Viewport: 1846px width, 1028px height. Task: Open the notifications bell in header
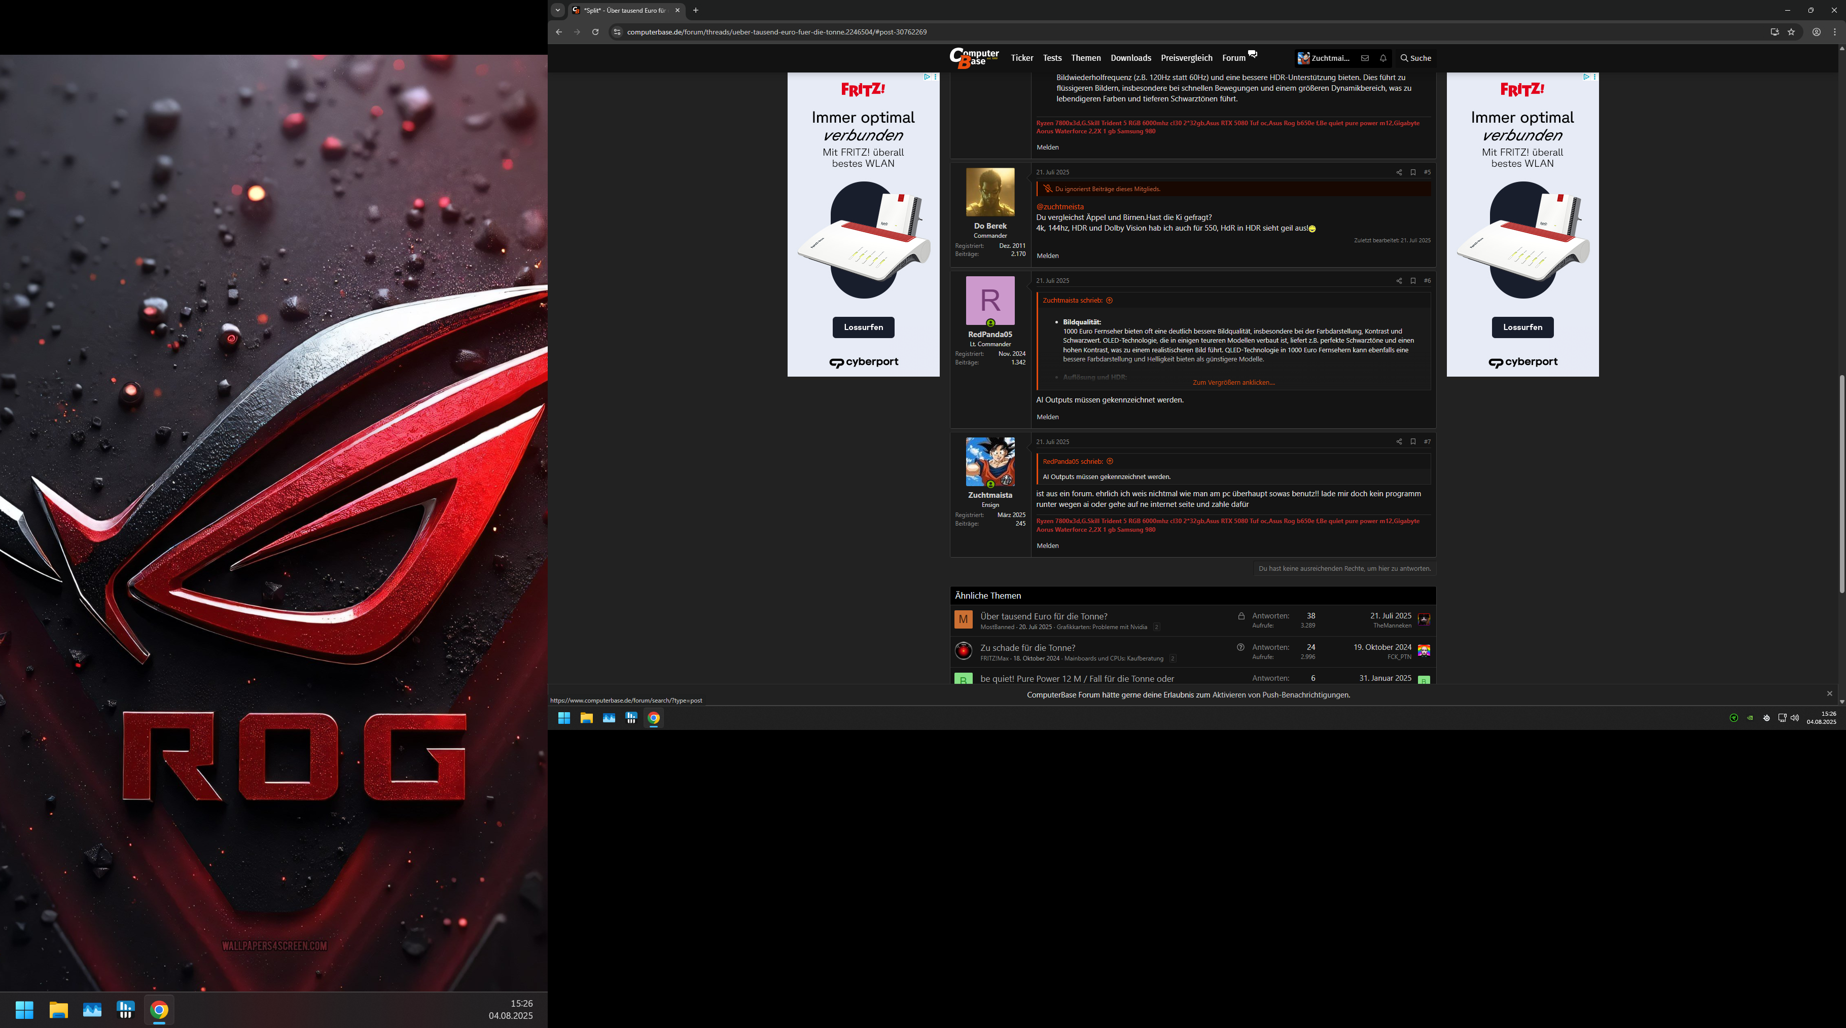[1383, 59]
